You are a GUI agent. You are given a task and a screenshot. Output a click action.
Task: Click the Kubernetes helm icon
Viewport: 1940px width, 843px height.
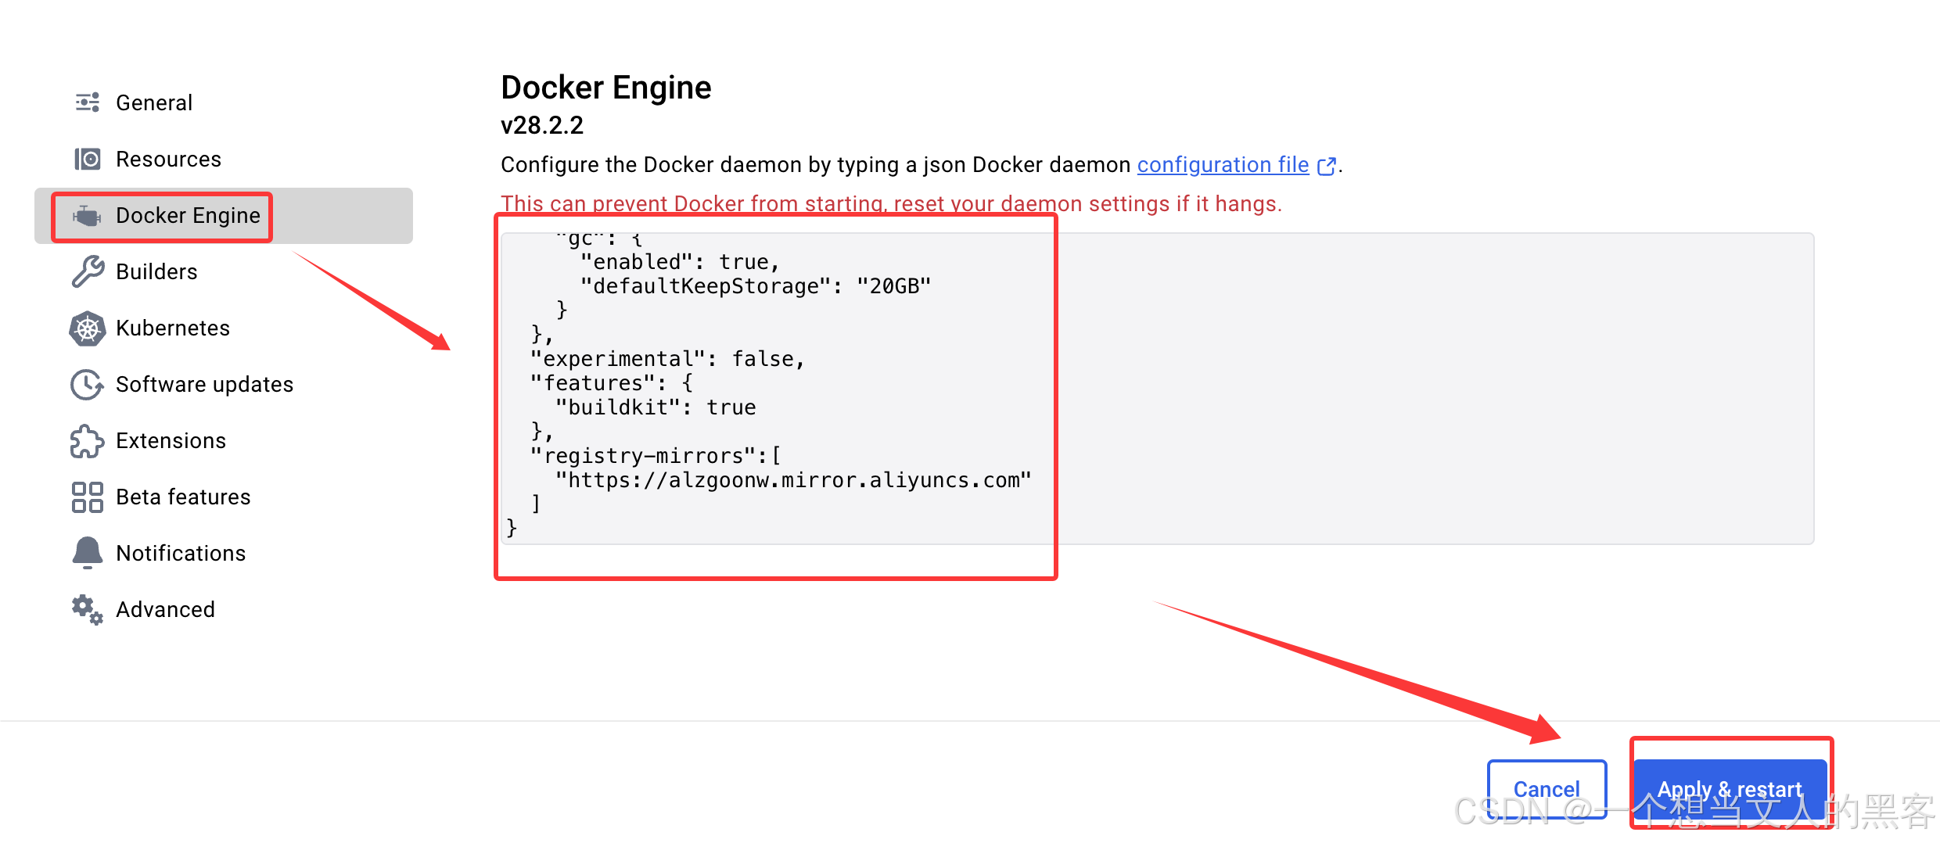click(x=87, y=328)
